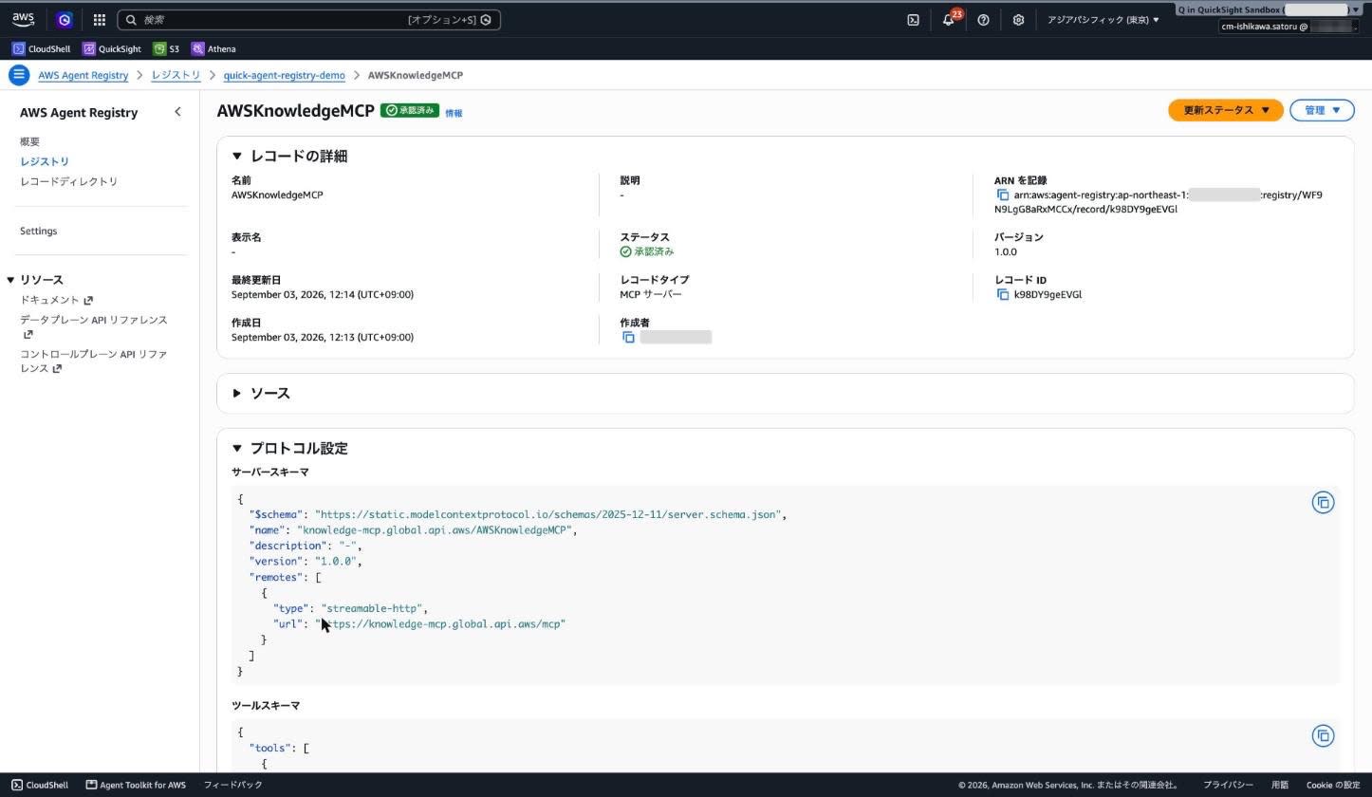The width and height of the screenshot is (1372, 797).
Task: Open the services grid menu
Action: tap(100, 19)
